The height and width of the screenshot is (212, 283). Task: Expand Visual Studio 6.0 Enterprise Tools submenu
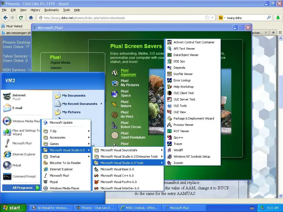coord(128,157)
